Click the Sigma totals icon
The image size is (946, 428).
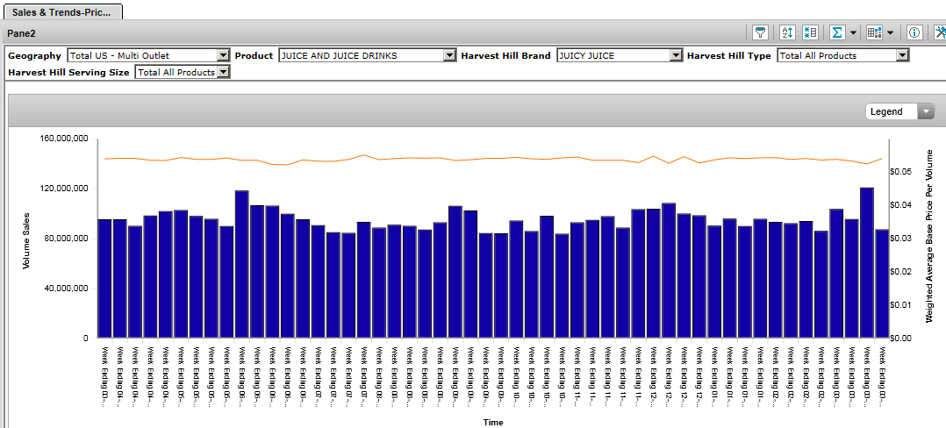click(837, 32)
